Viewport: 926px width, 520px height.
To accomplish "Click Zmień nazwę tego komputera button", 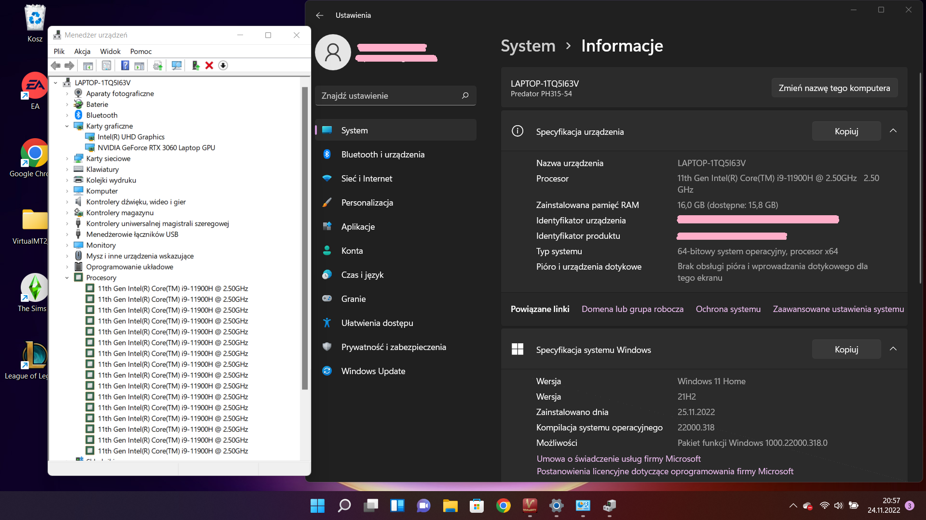I will [x=834, y=88].
